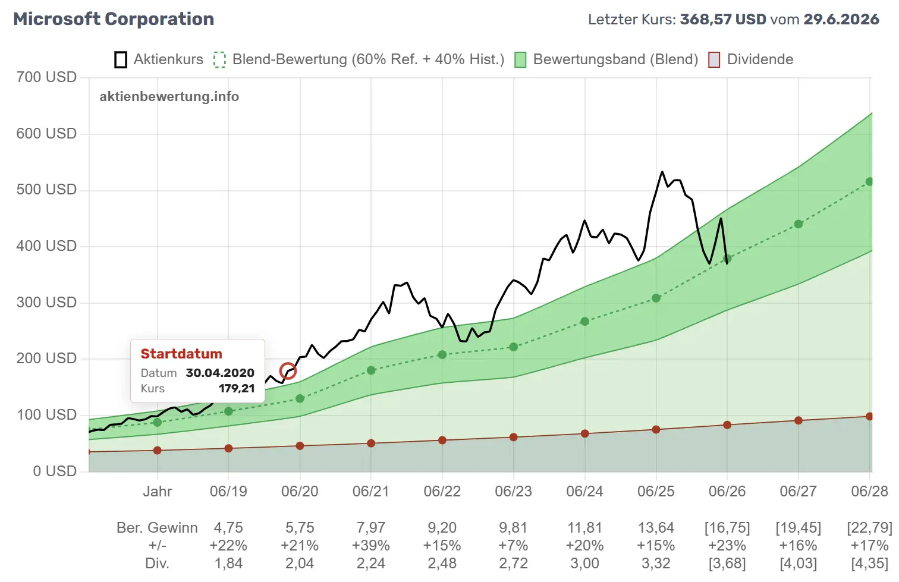Click the +20% growth value
Image resolution: width=899 pixels, height=582 pixels.
tap(585, 546)
